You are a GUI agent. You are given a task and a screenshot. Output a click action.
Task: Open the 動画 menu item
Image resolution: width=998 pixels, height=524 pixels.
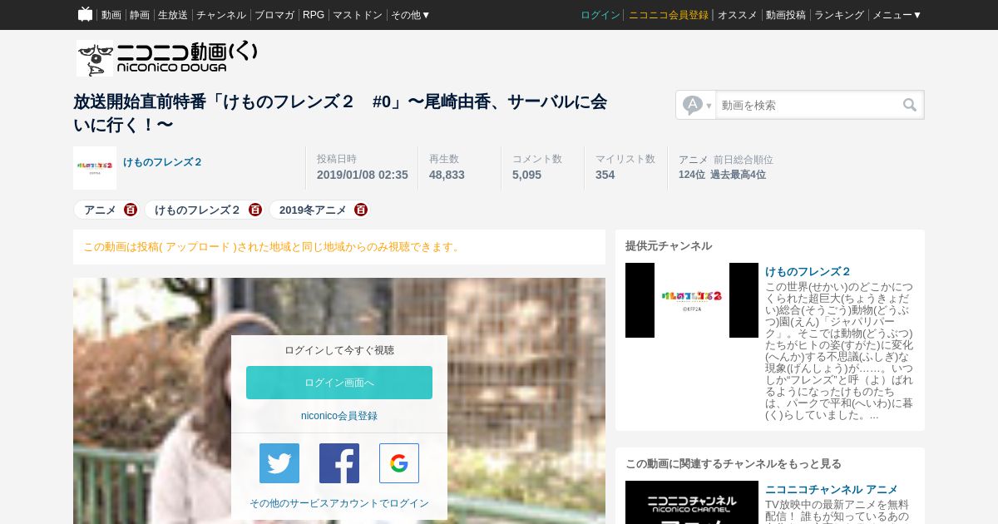pos(111,15)
